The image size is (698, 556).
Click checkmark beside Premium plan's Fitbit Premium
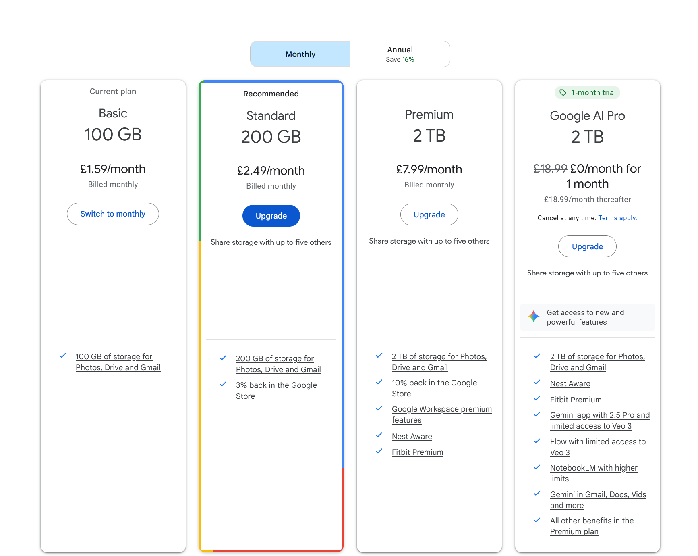click(379, 451)
